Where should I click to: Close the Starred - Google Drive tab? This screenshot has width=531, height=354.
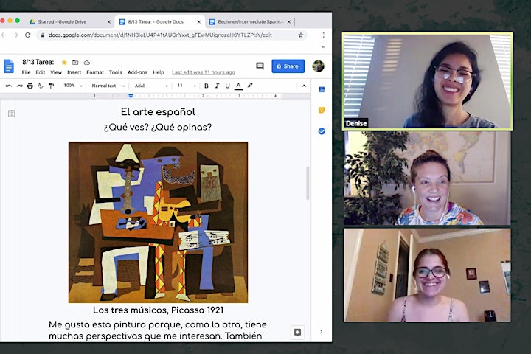point(108,21)
